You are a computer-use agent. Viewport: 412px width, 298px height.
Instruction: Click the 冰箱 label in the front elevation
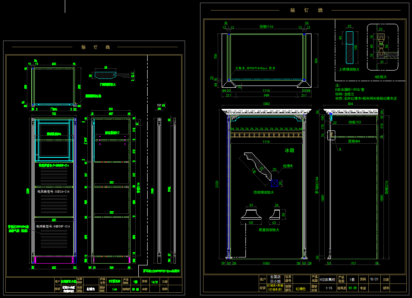tap(289, 150)
